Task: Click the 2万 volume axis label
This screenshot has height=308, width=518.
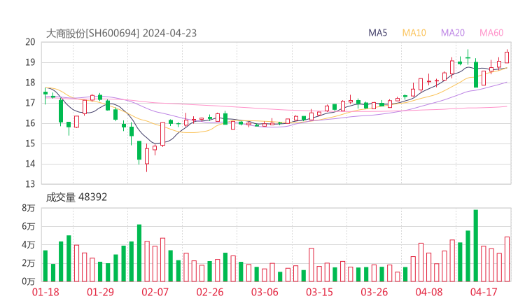Action: [x=29, y=263]
